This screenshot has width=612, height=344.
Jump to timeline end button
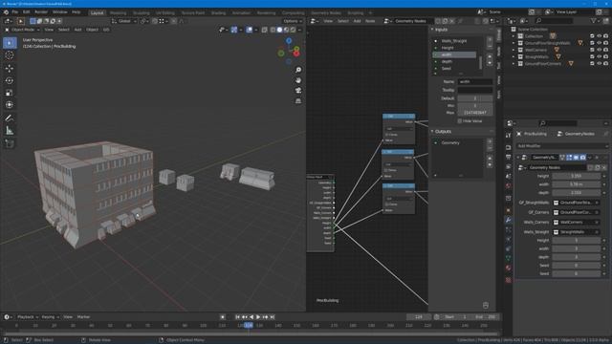coord(273,317)
